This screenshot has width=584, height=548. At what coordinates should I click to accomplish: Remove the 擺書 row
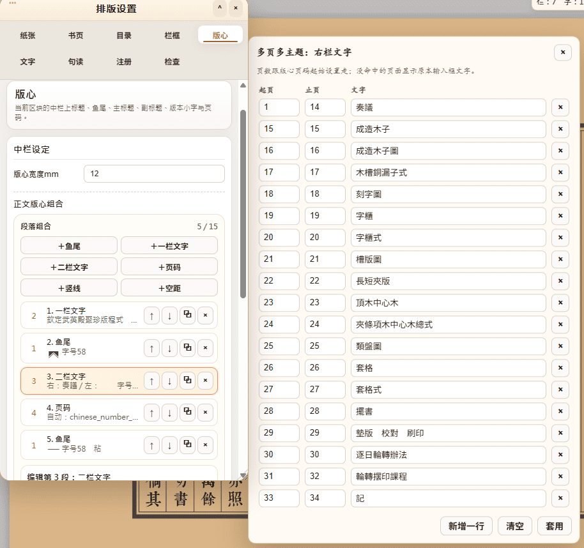tap(560, 411)
